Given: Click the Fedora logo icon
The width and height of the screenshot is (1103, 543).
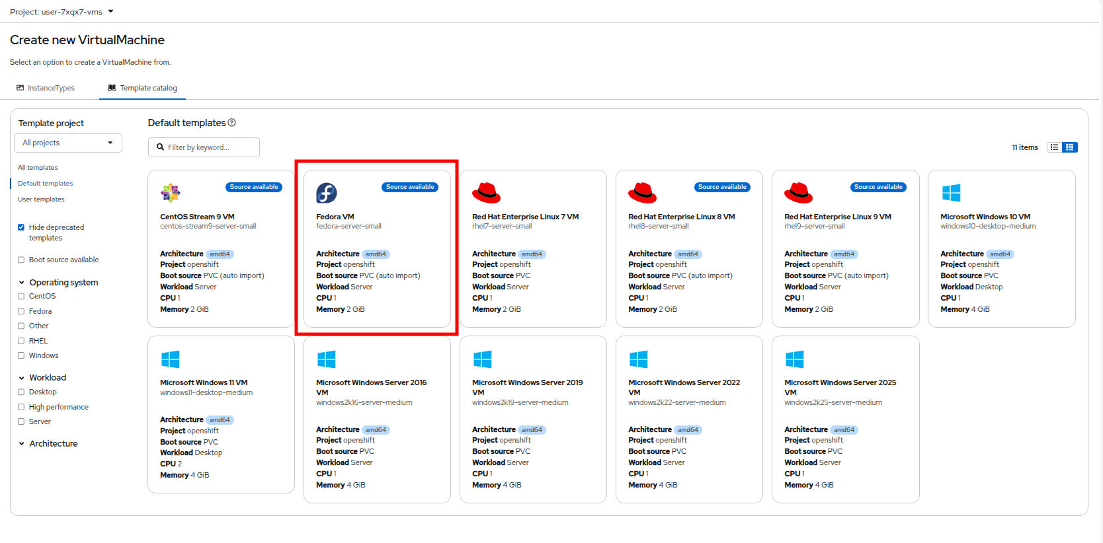Looking at the screenshot, I should coord(327,193).
